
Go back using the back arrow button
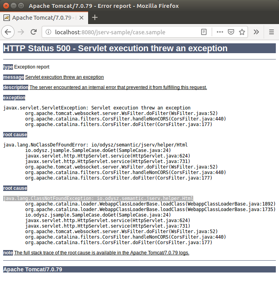pyautogui.click(x=8, y=32)
